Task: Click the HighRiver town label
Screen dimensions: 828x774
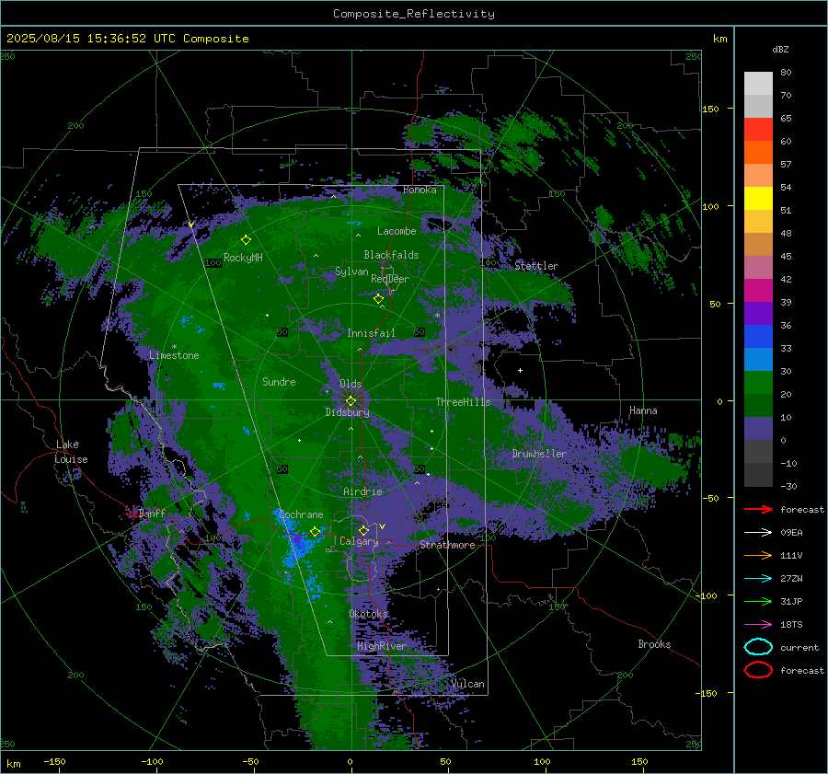Action: [382, 646]
